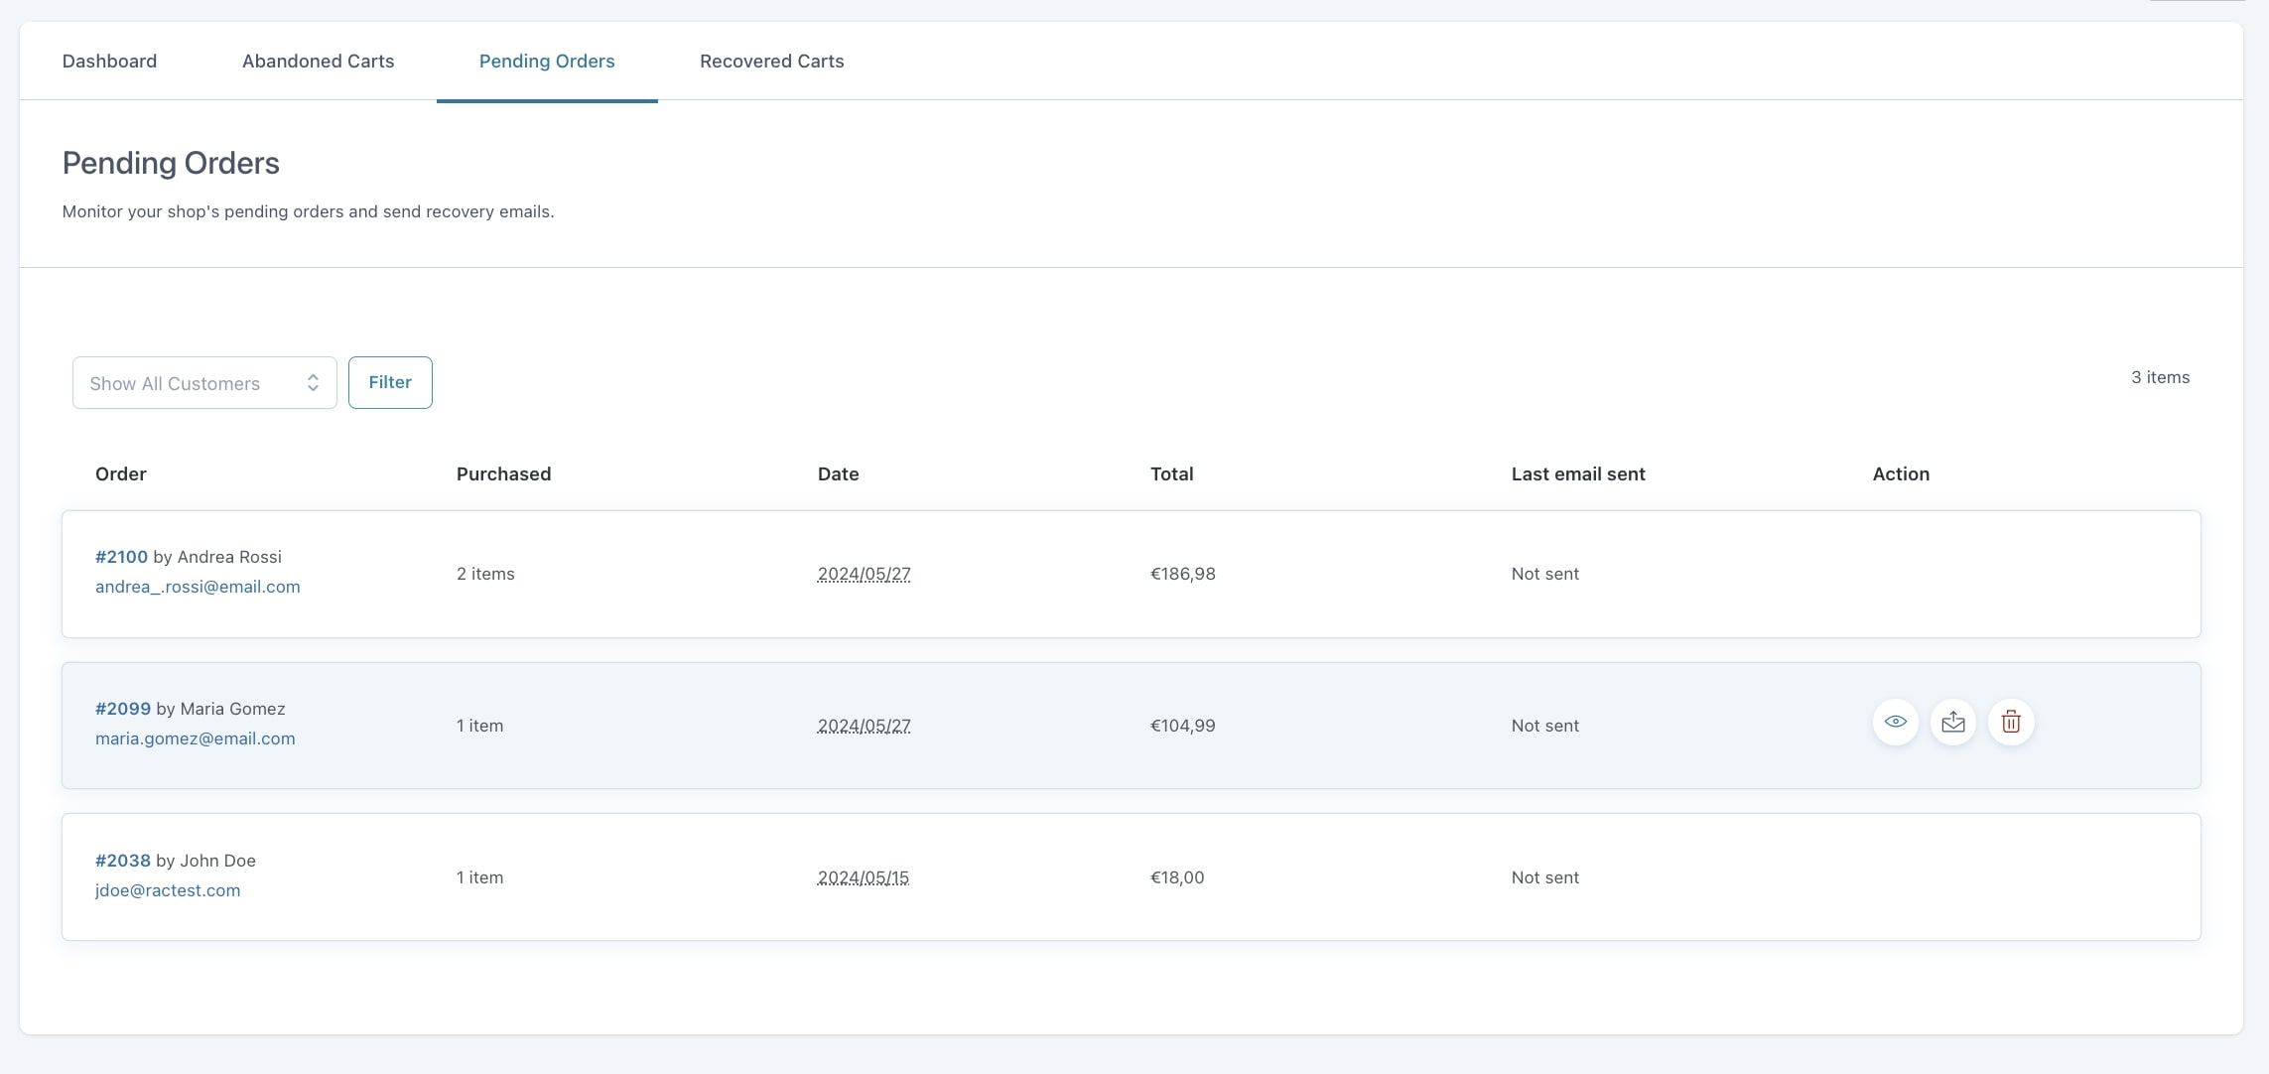The height and width of the screenshot is (1074, 2269).
Task: Click andrea_.rossi@email.com email link
Action: [x=198, y=587]
